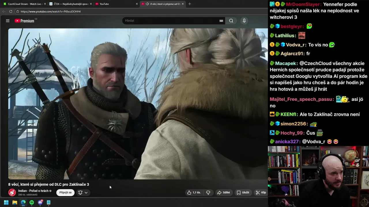The image size is (369, 207).
Task: Open a new browser tab
Action: point(189,4)
